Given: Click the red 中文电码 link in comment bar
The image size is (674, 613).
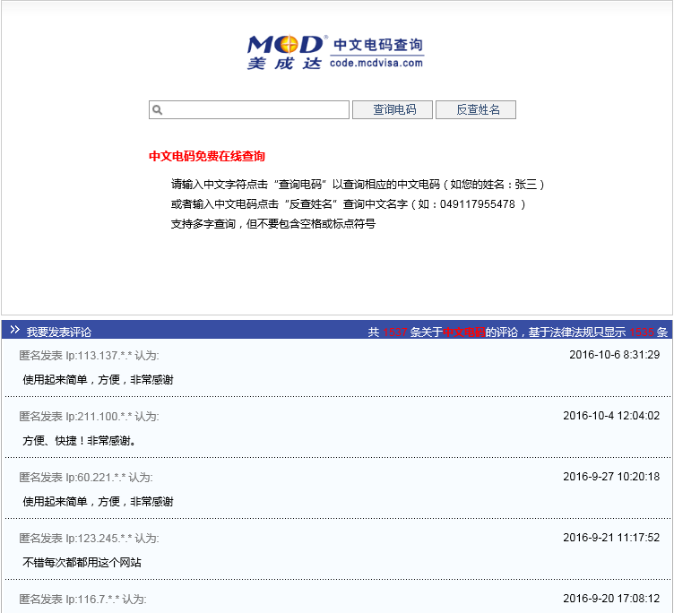Looking at the screenshot, I should 464,332.
